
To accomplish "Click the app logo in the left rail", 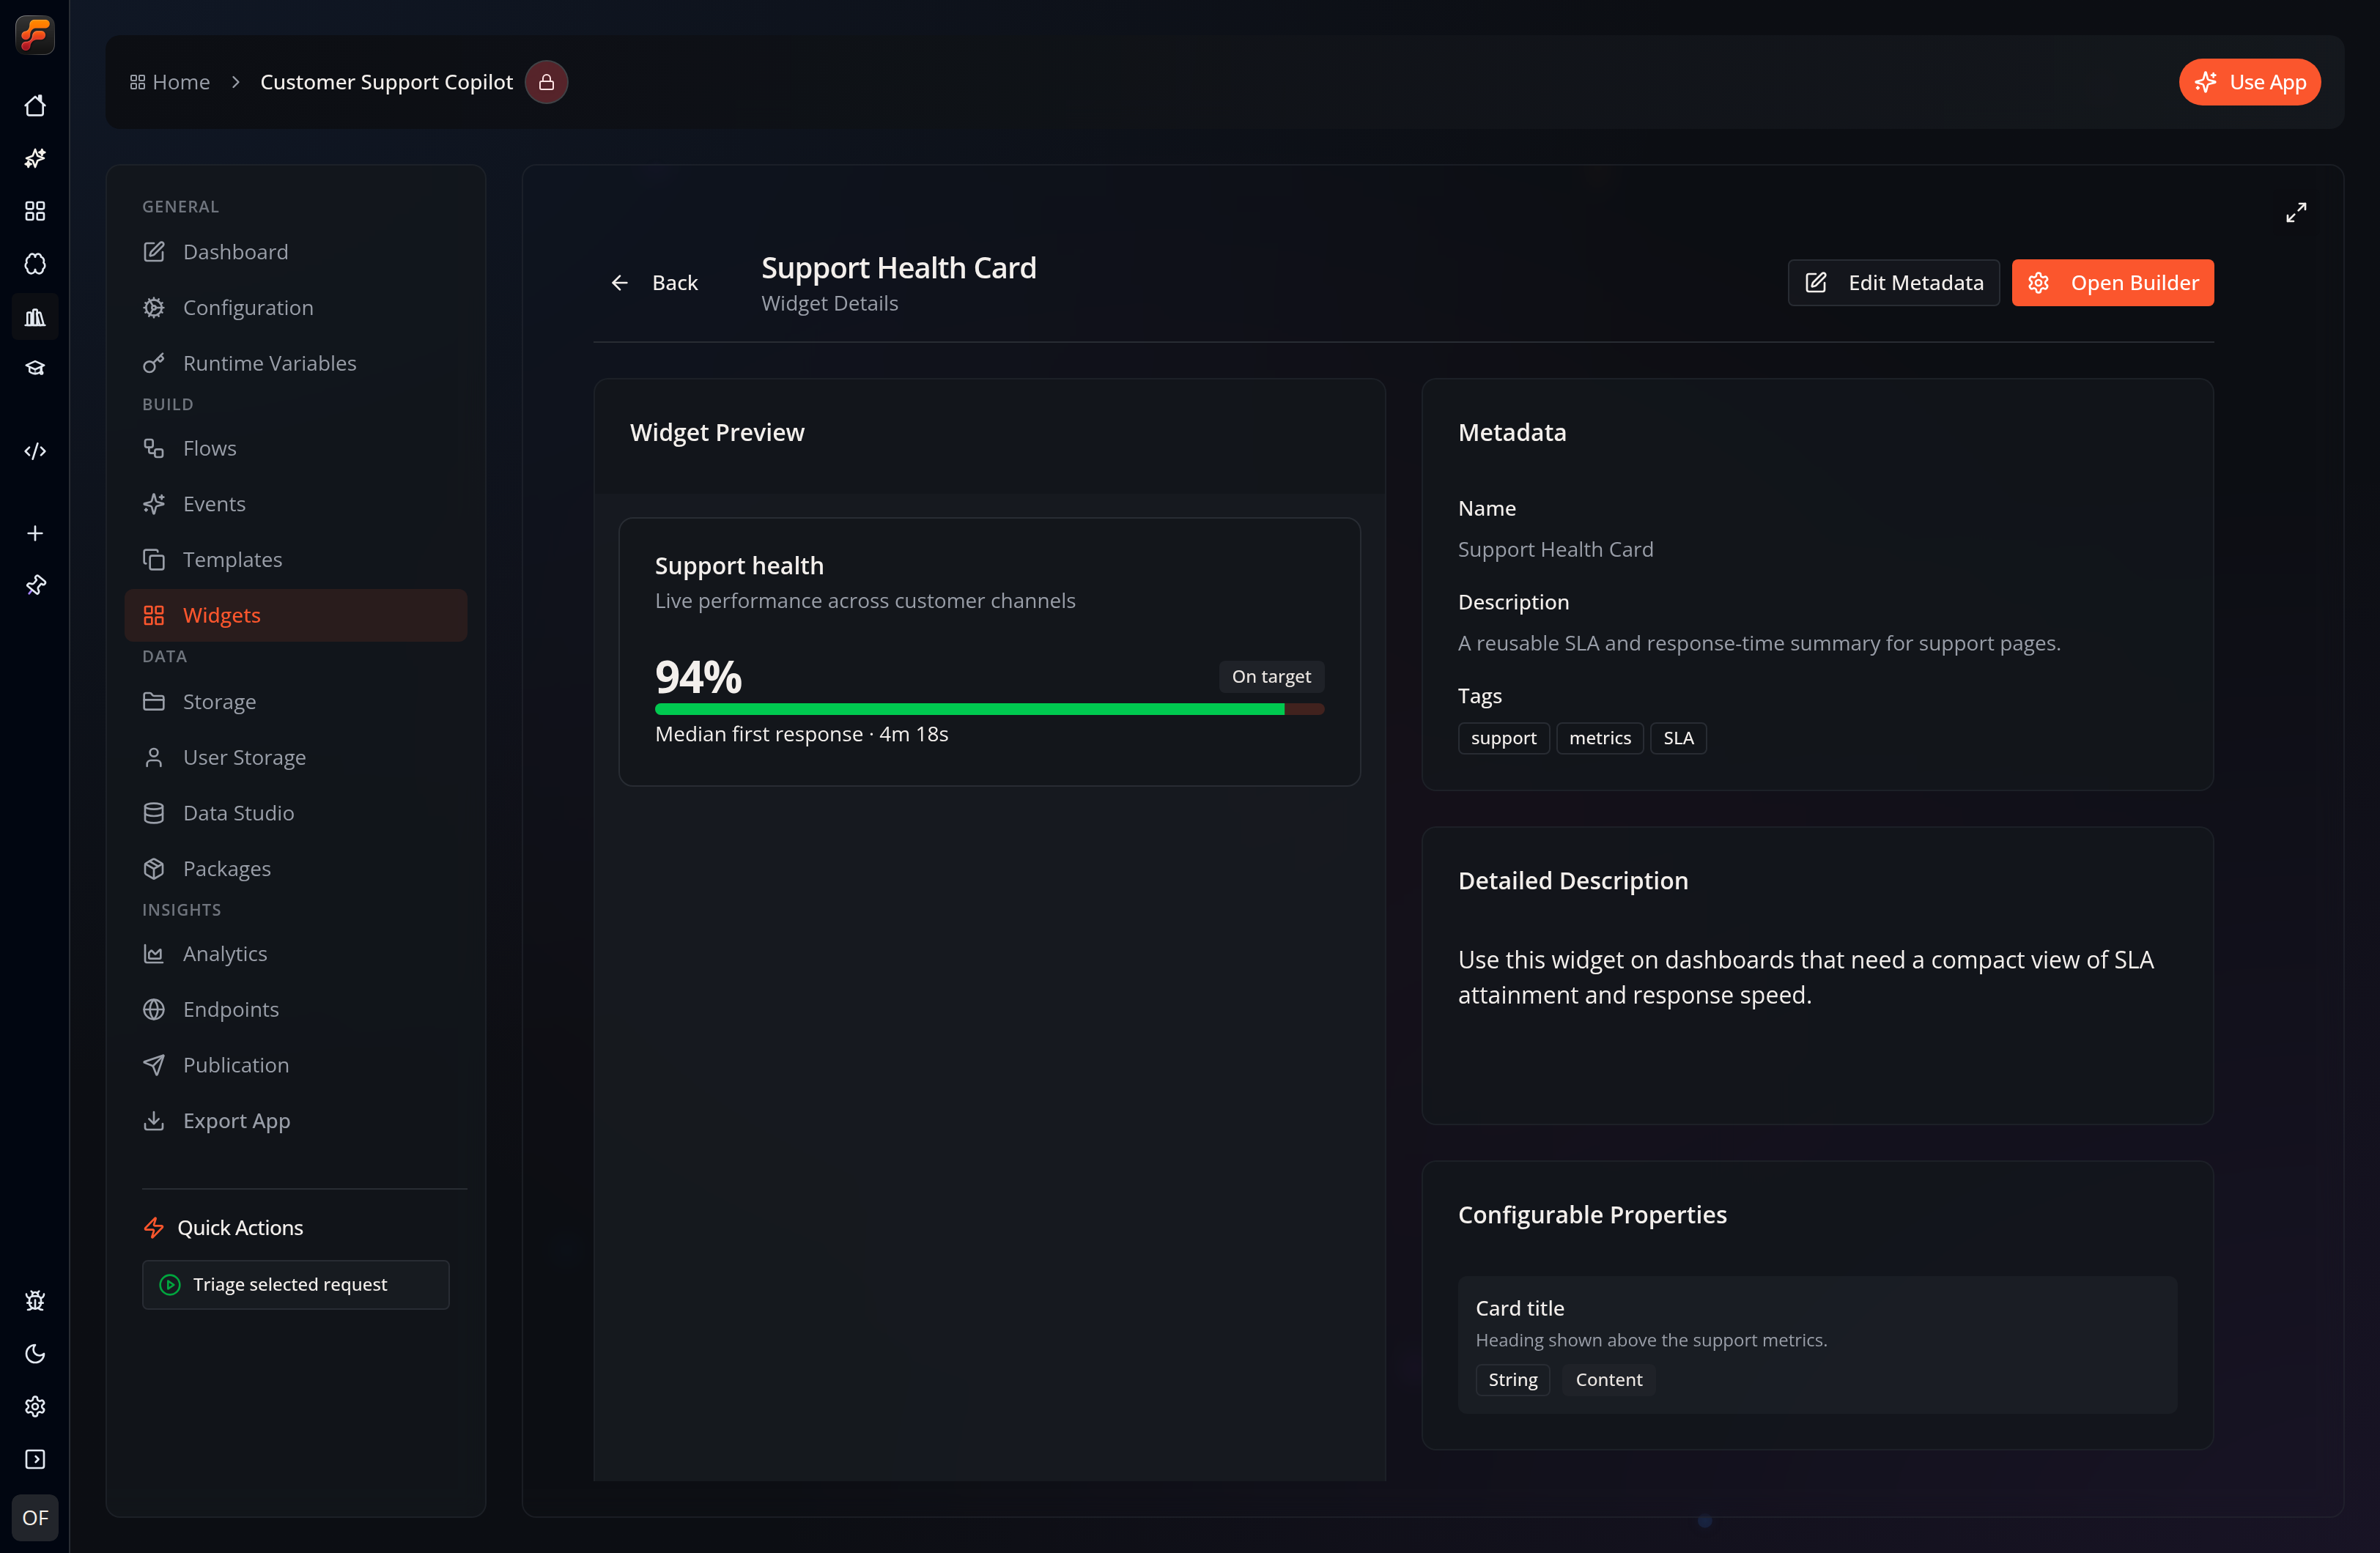I will pos(35,35).
